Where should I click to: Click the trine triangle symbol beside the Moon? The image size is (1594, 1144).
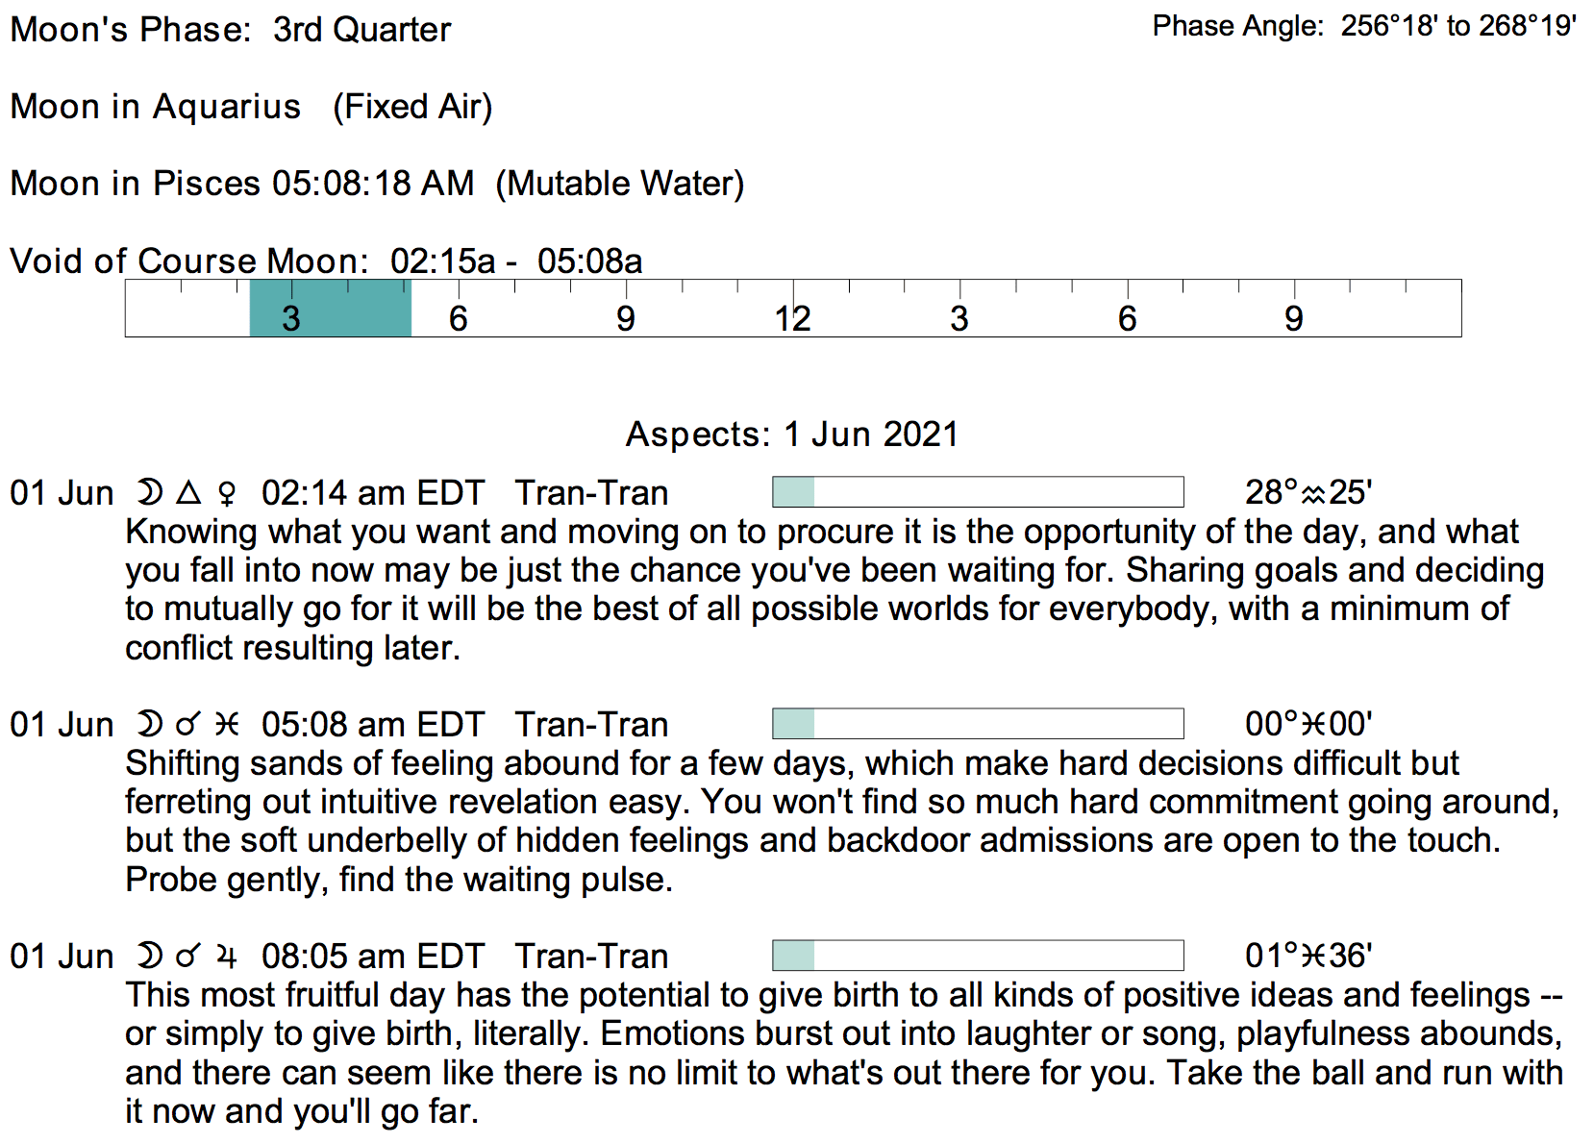coord(189,492)
